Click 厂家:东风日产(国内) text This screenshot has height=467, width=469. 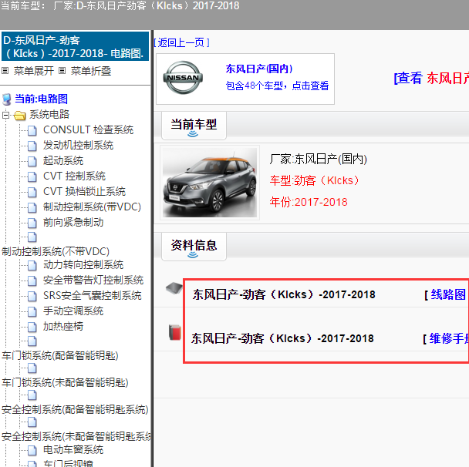click(x=319, y=160)
